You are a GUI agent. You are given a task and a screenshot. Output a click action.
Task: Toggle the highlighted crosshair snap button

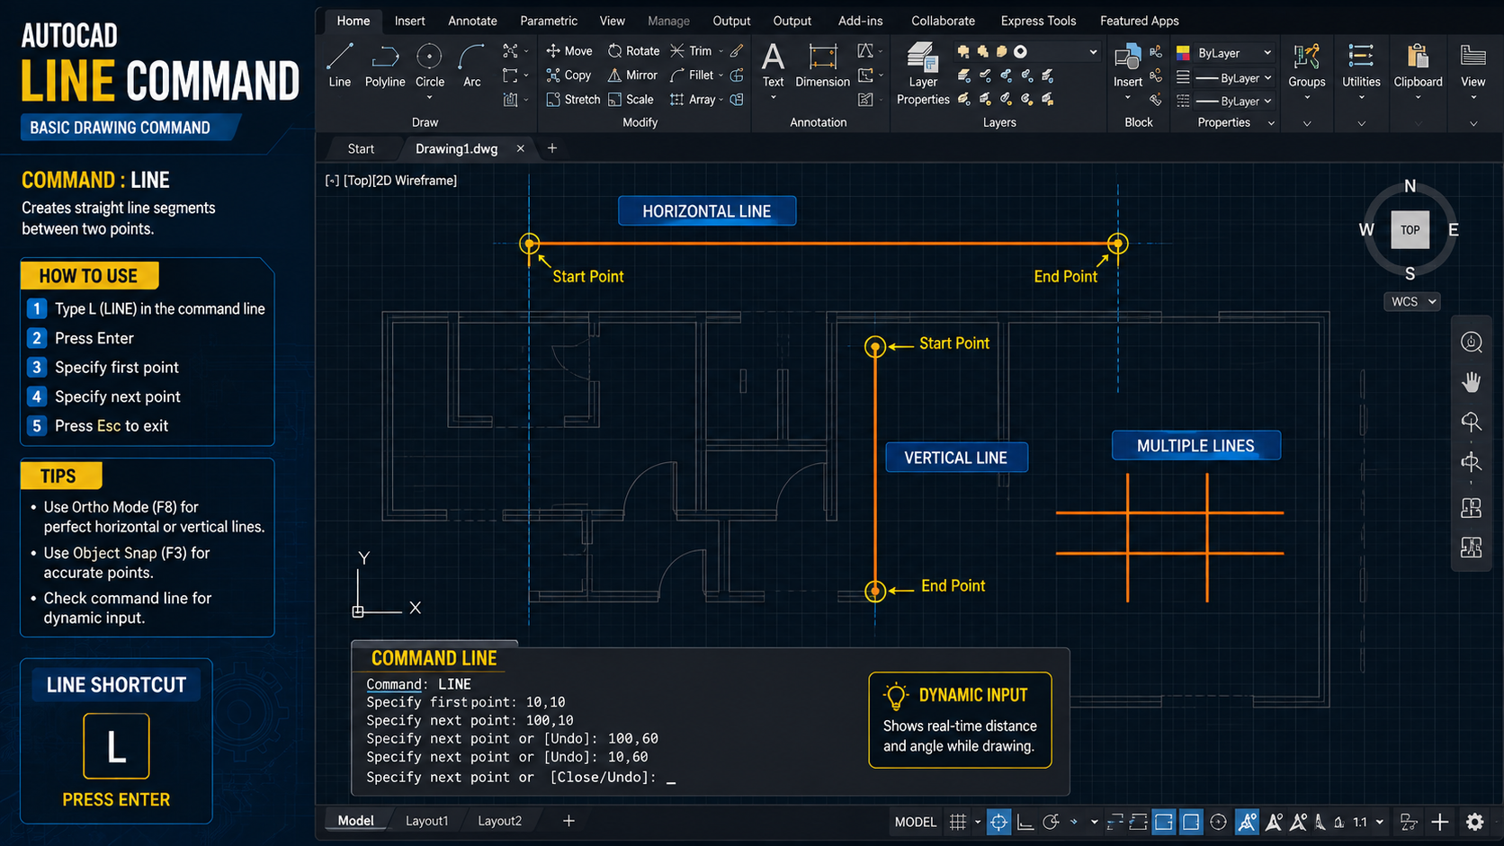(998, 822)
